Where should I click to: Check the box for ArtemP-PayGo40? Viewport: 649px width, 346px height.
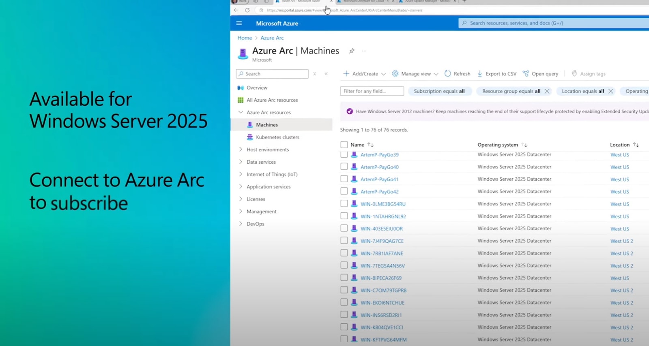pos(344,167)
